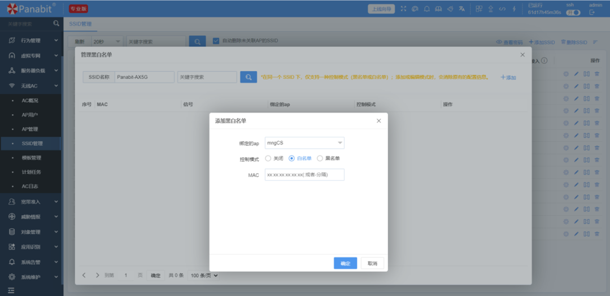This screenshot has height=296, width=610.
Task: Focus 关键字搜索 field in 管理黑白名单 dialog
Action: coord(207,77)
